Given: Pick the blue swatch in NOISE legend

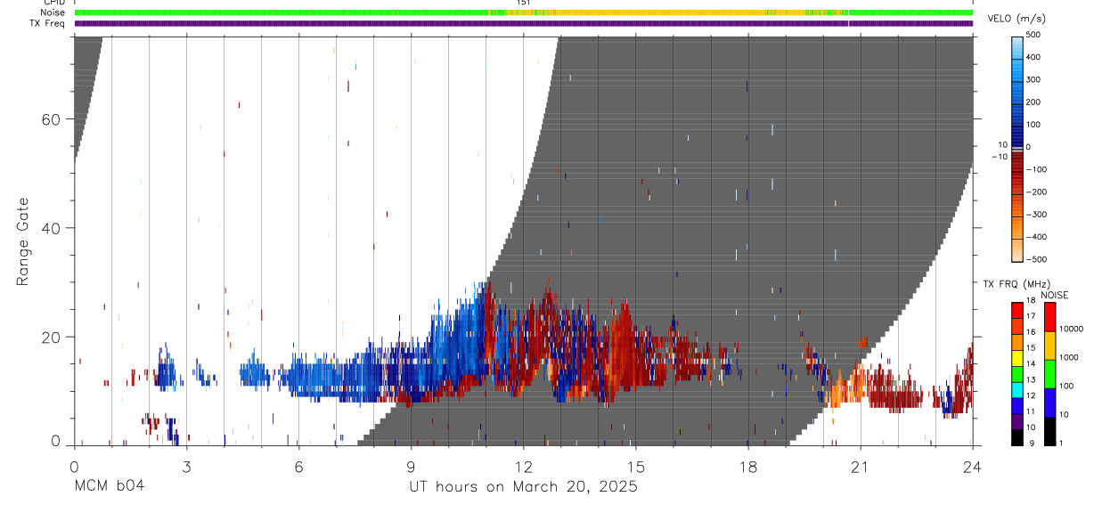Looking at the screenshot, I should [1049, 402].
